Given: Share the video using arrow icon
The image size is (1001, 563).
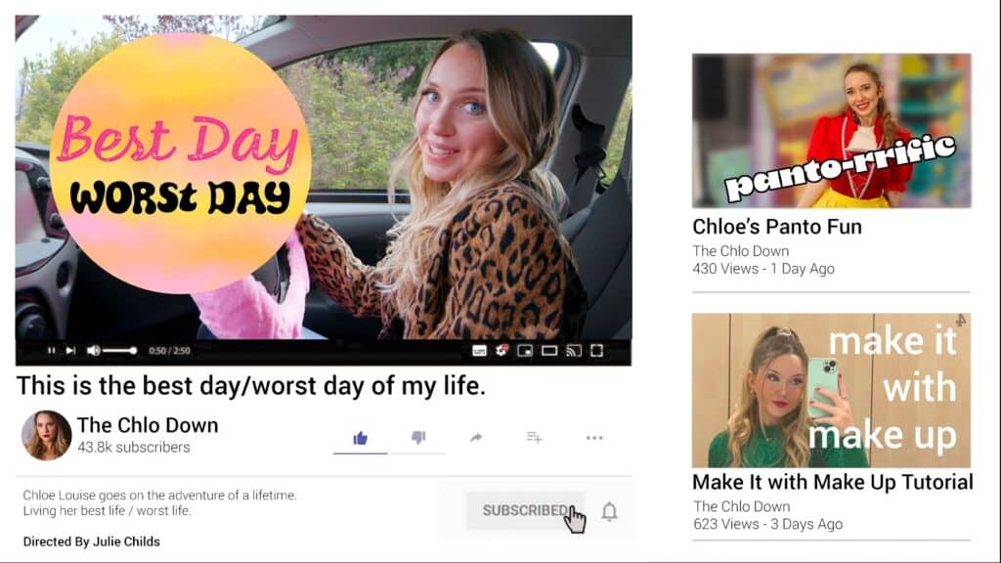Looking at the screenshot, I should 476,437.
